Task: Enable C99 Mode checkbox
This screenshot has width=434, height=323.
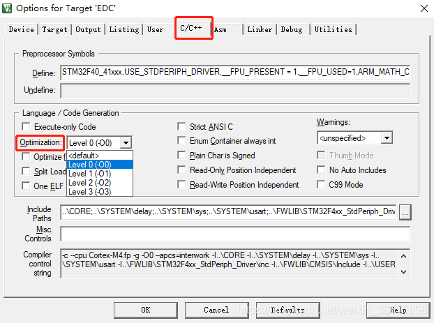Action: point(322,185)
